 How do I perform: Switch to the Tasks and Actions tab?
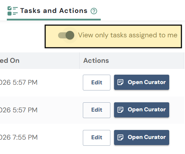point(54,11)
